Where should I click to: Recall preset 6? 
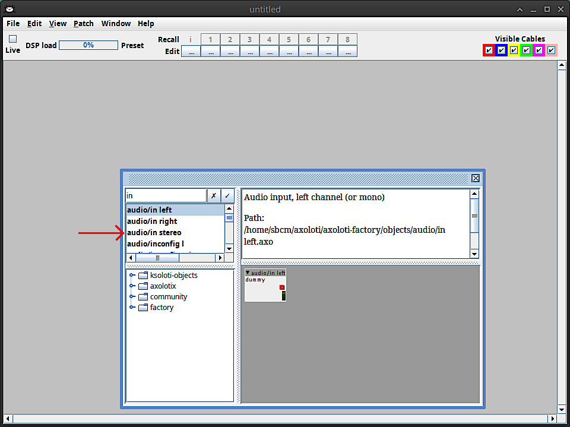[x=308, y=39]
